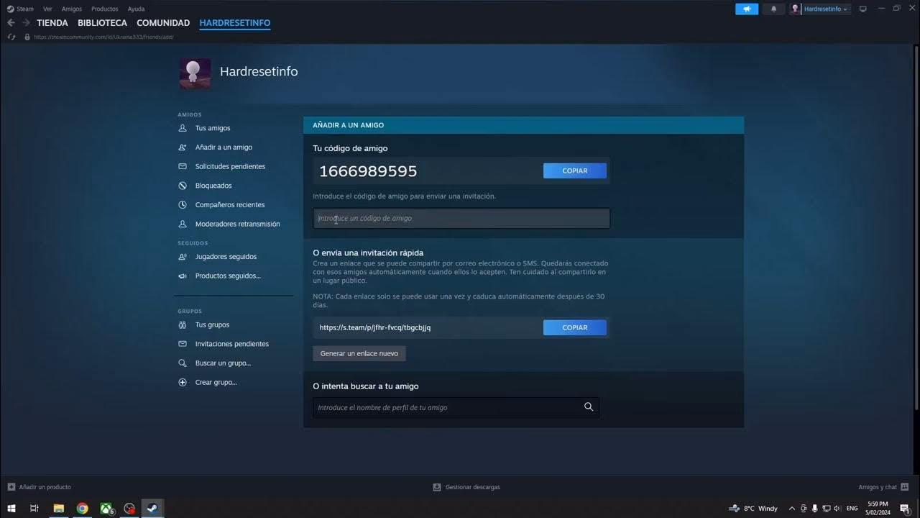Open Windows Start menu
920x518 pixels.
click(x=11, y=508)
